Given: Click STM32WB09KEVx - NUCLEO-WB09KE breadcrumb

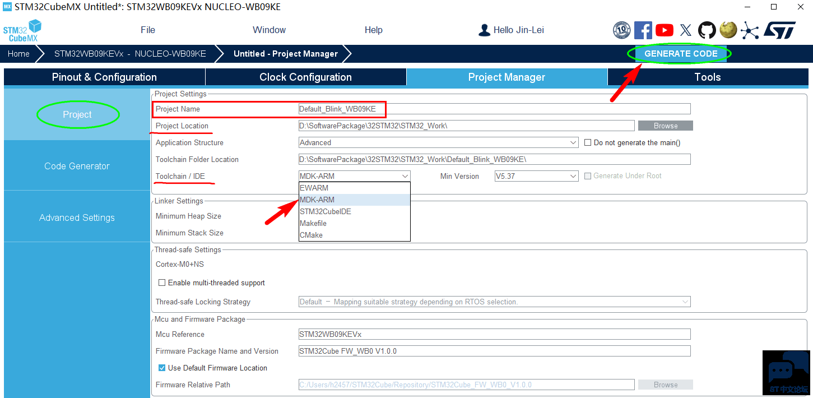Looking at the screenshot, I should tap(130, 54).
